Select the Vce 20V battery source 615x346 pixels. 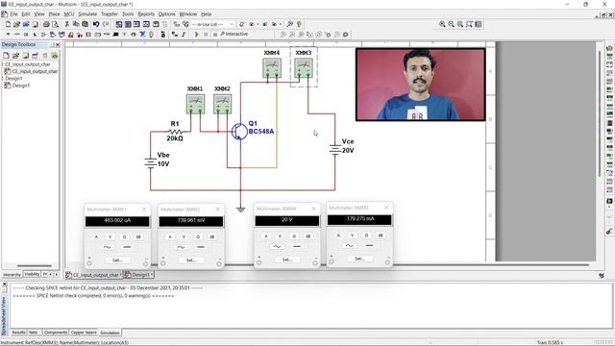[335, 149]
